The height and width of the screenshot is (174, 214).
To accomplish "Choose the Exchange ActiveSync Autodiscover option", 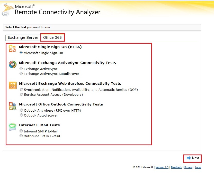I will point(21,74).
